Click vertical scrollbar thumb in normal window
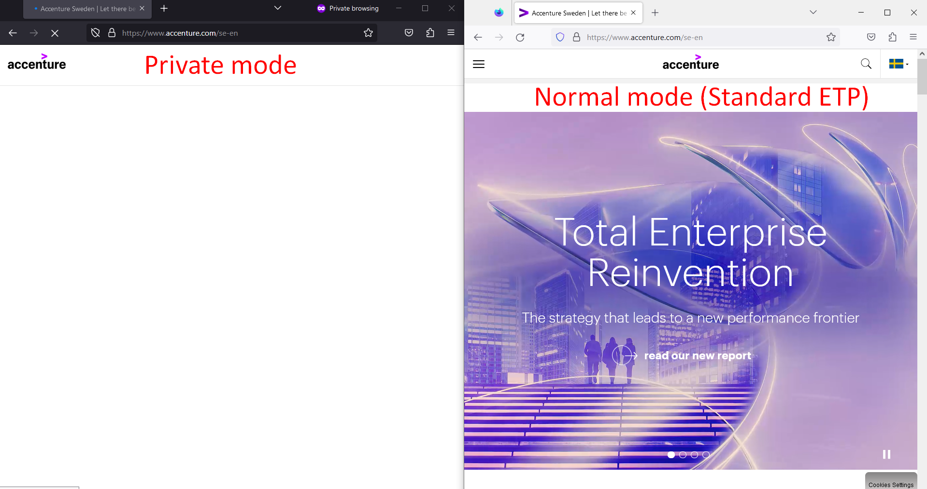927x489 pixels. (922, 77)
